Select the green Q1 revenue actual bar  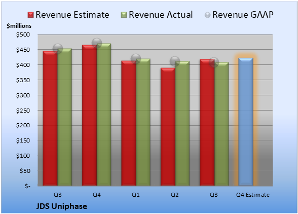(143, 122)
